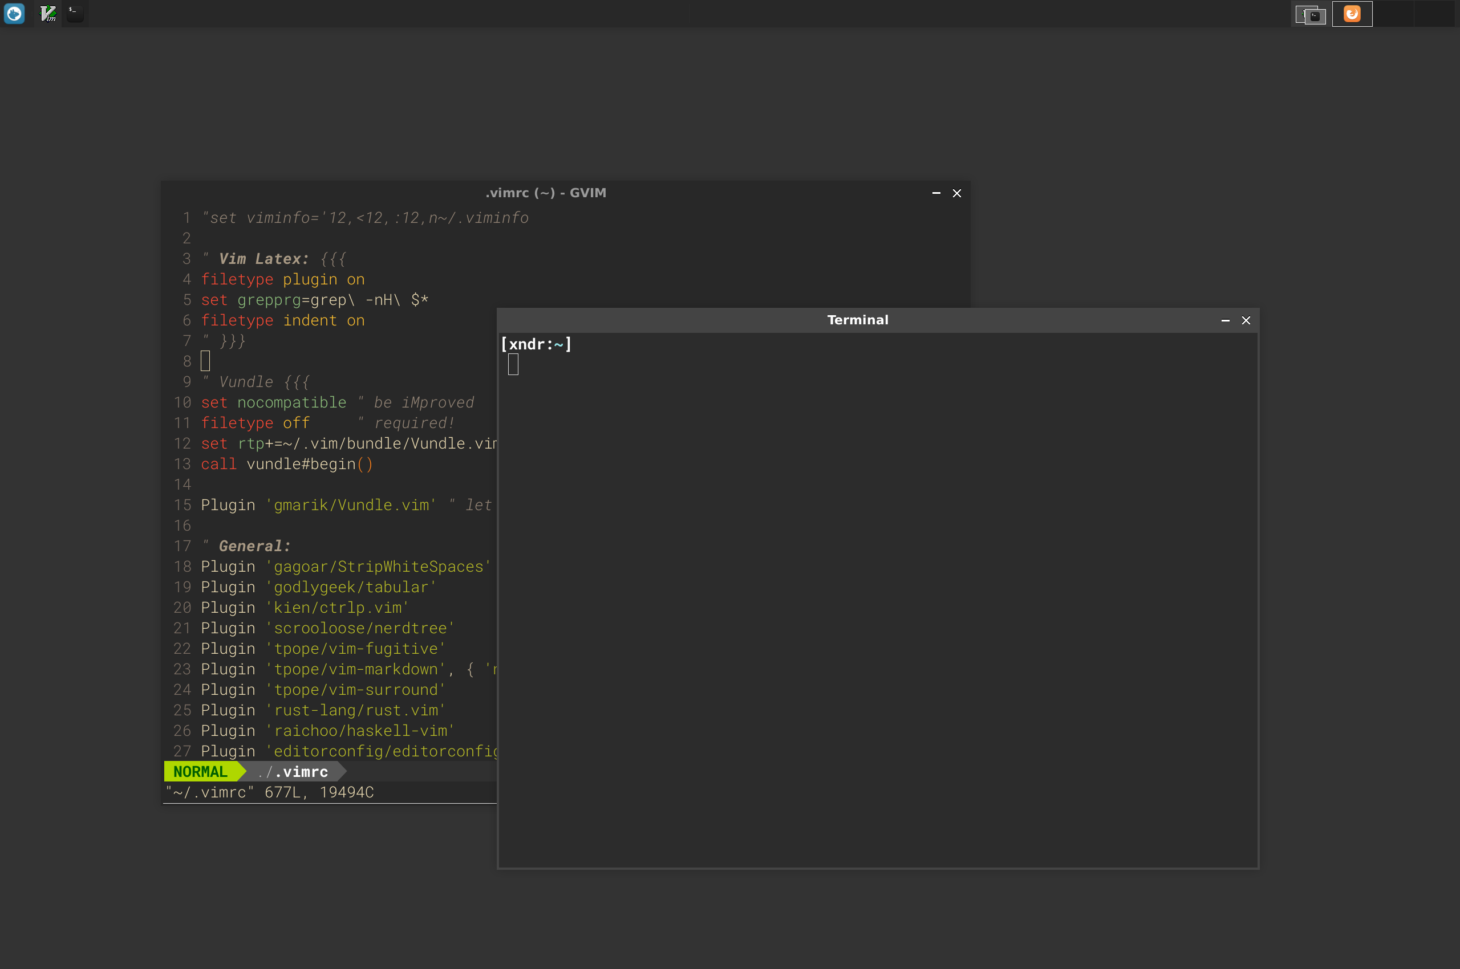This screenshot has height=969, width=1460.
Task: Click the .vimrc GVIM title bar
Action: point(545,193)
